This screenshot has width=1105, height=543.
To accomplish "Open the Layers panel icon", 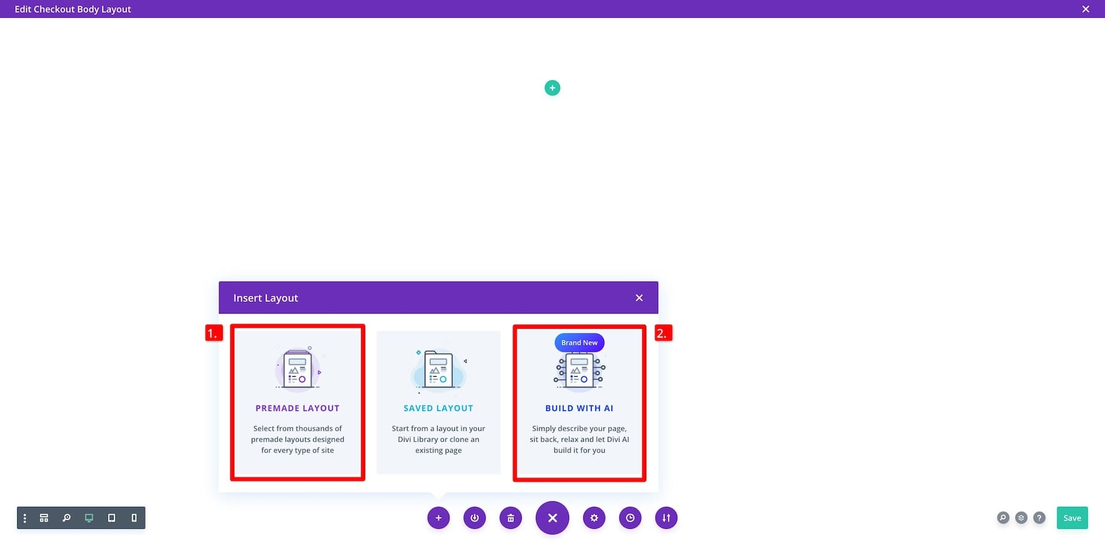I will 1021,518.
